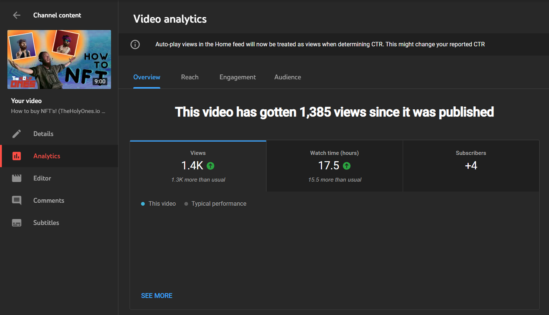Viewport: 549px width, 315px height.
Task: Select the Views metric card
Action: pyautogui.click(x=198, y=166)
